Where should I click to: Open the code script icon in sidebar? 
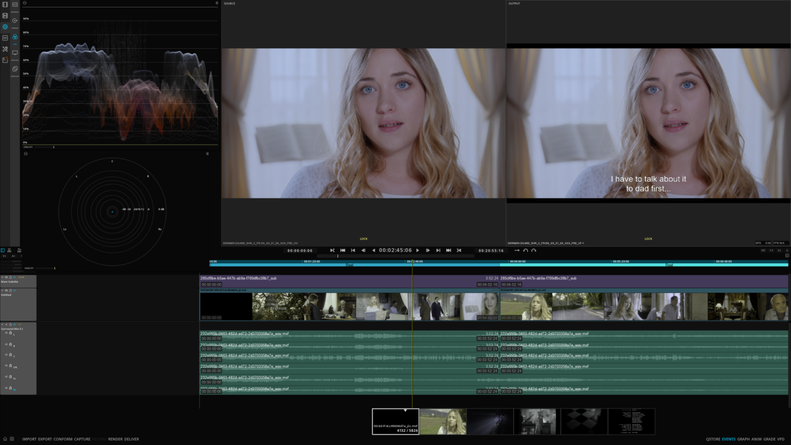(5, 38)
